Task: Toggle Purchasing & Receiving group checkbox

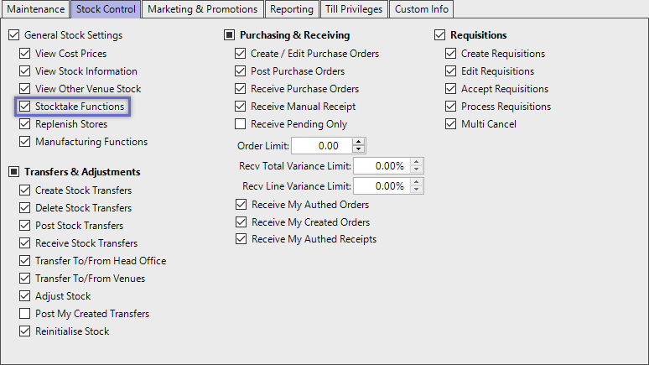Action: coord(230,35)
